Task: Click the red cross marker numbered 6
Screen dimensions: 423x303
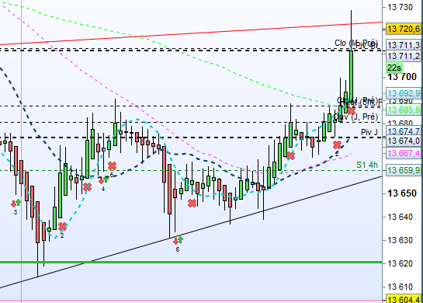Action: click(x=113, y=165)
